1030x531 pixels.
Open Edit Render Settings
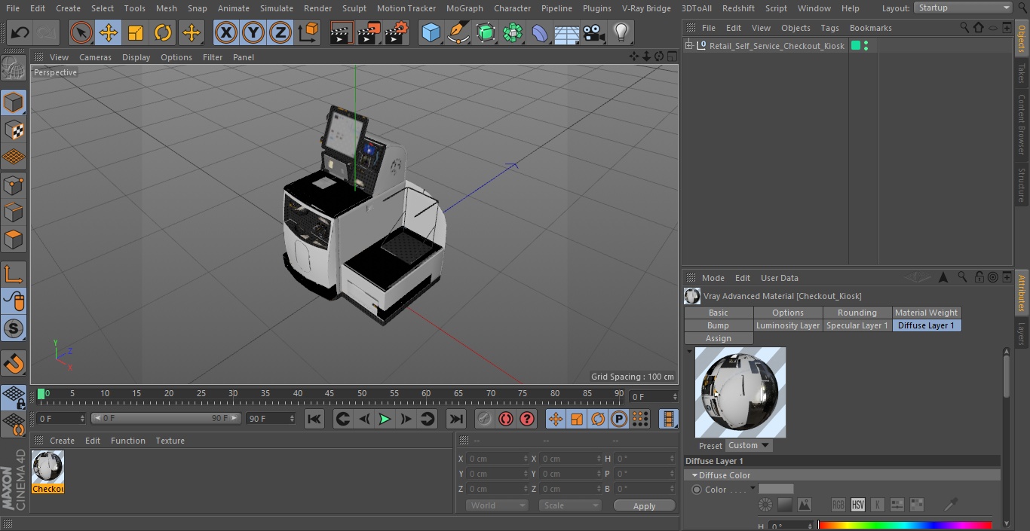[397, 32]
